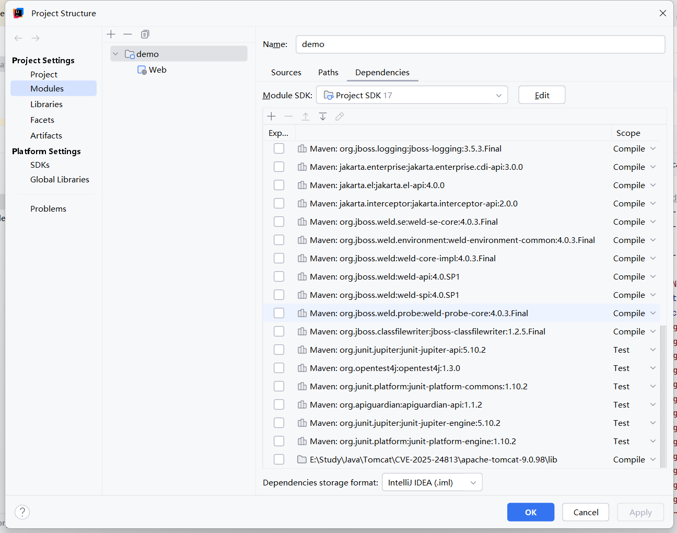Navigate back with the left arrow

pos(18,38)
